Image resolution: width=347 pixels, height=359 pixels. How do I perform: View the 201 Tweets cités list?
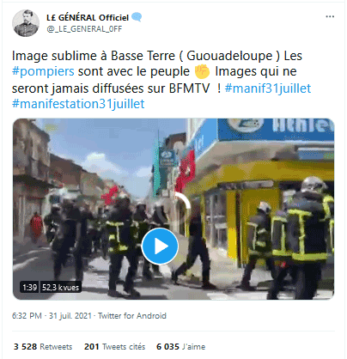point(114,347)
